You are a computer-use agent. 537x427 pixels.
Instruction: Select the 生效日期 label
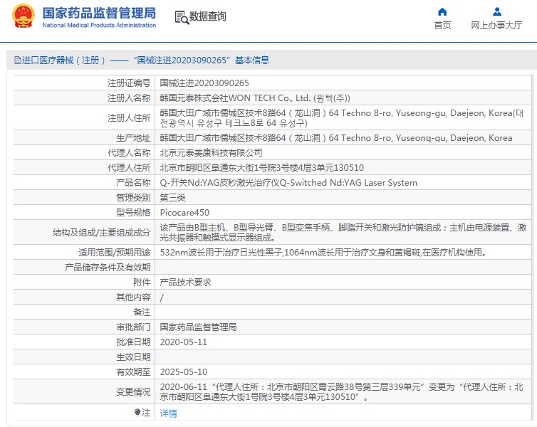pyautogui.click(x=133, y=357)
